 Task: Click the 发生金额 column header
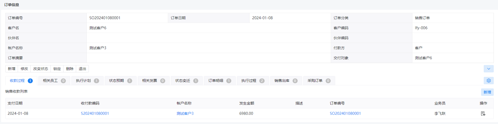tap(247, 103)
